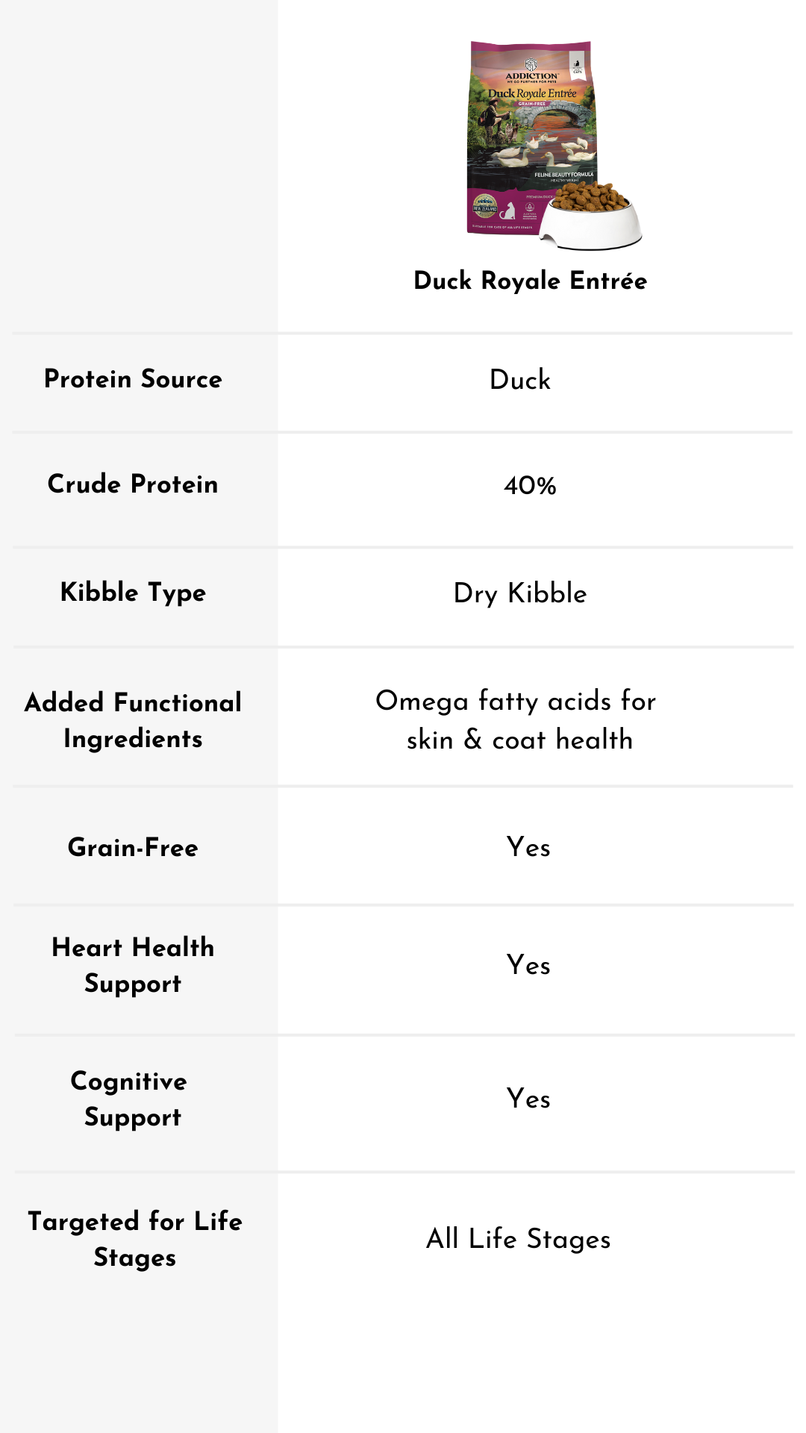Click Yes next to Heart Health Support
The image size is (806, 1433).
coord(528,965)
